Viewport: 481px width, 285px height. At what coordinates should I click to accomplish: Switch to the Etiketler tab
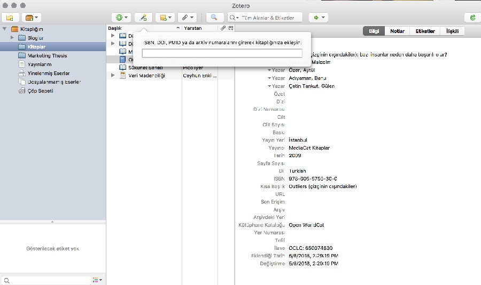pos(425,31)
